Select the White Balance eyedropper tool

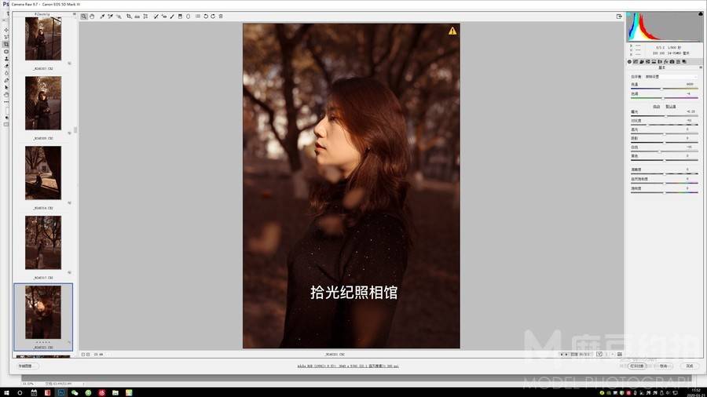pyautogui.click(x=102, y=16)
